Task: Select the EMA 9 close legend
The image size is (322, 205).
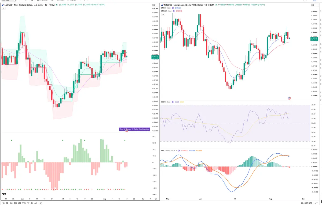Action: (x=166, y=8)
